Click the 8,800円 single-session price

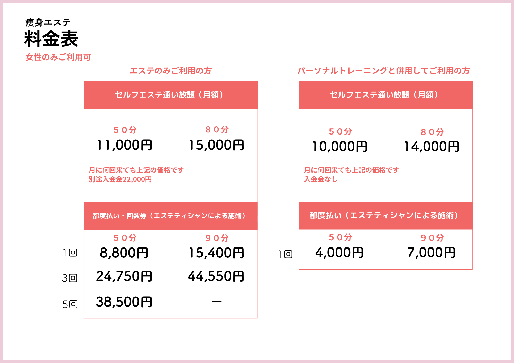click(124, 253)
